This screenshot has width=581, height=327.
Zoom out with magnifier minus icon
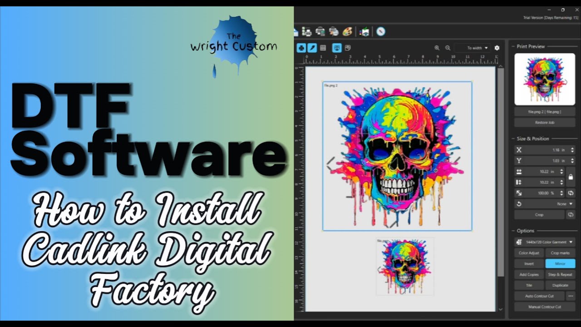(448, 48)
